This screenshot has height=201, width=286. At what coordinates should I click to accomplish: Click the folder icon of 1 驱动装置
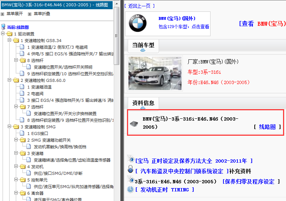click(10, 34)
